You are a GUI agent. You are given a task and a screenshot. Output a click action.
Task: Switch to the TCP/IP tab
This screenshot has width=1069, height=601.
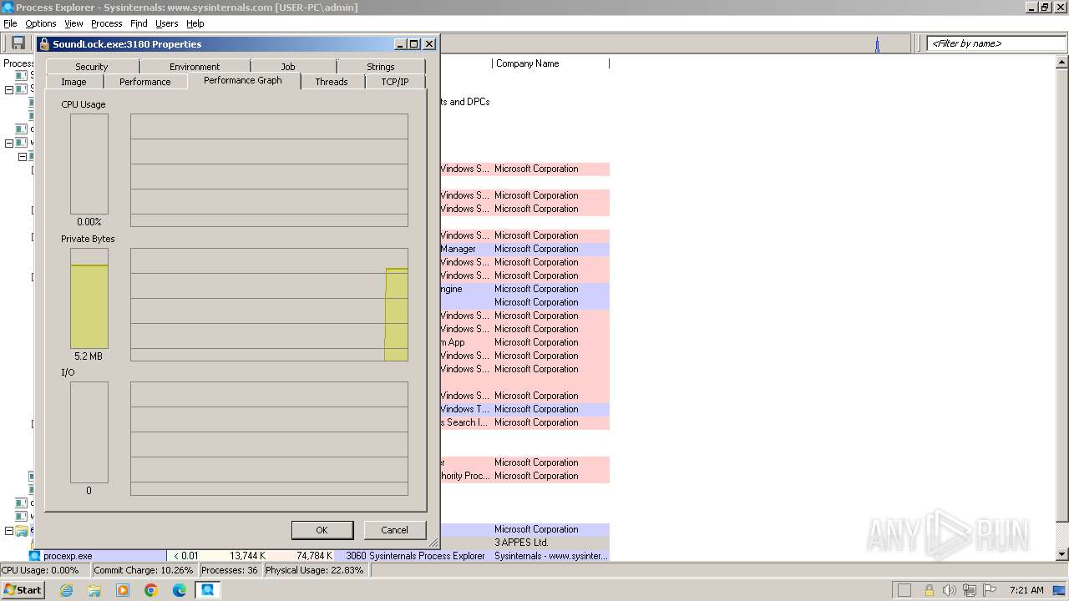(x=395, y=82)
